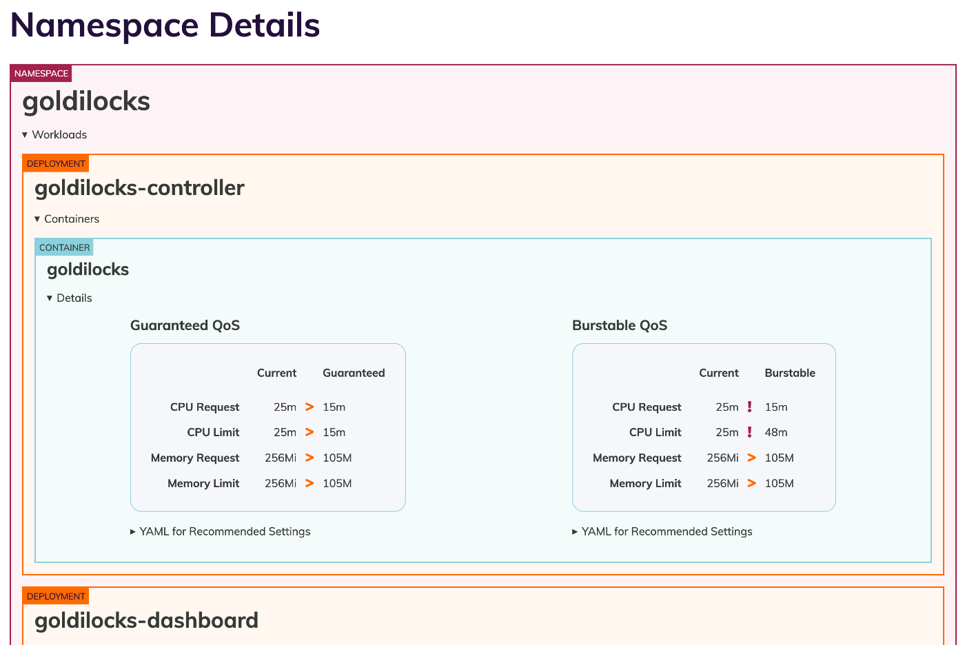Click the current 25m CPU Request value in Guaranteed table

285,407
